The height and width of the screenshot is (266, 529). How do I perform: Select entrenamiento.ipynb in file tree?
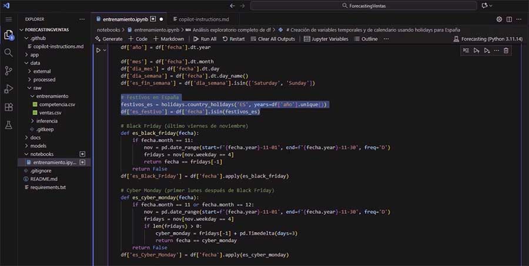pyautogui.click(x=54, y=162)
